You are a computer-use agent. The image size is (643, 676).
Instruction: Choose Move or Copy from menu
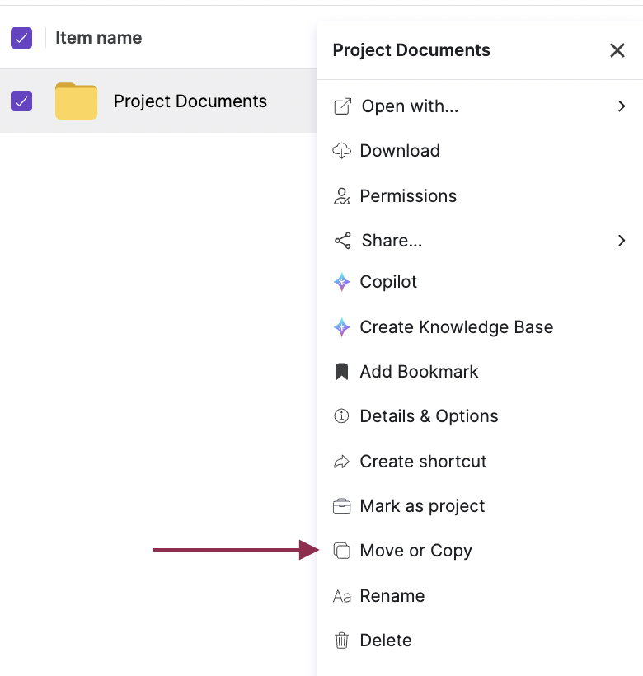click(415, 551)
